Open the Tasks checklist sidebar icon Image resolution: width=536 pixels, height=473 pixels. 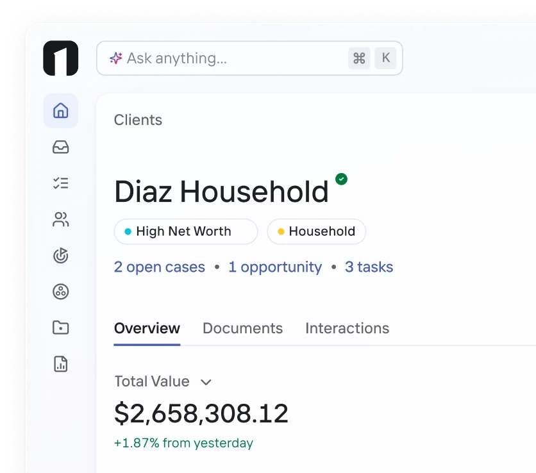coord(60,183)
